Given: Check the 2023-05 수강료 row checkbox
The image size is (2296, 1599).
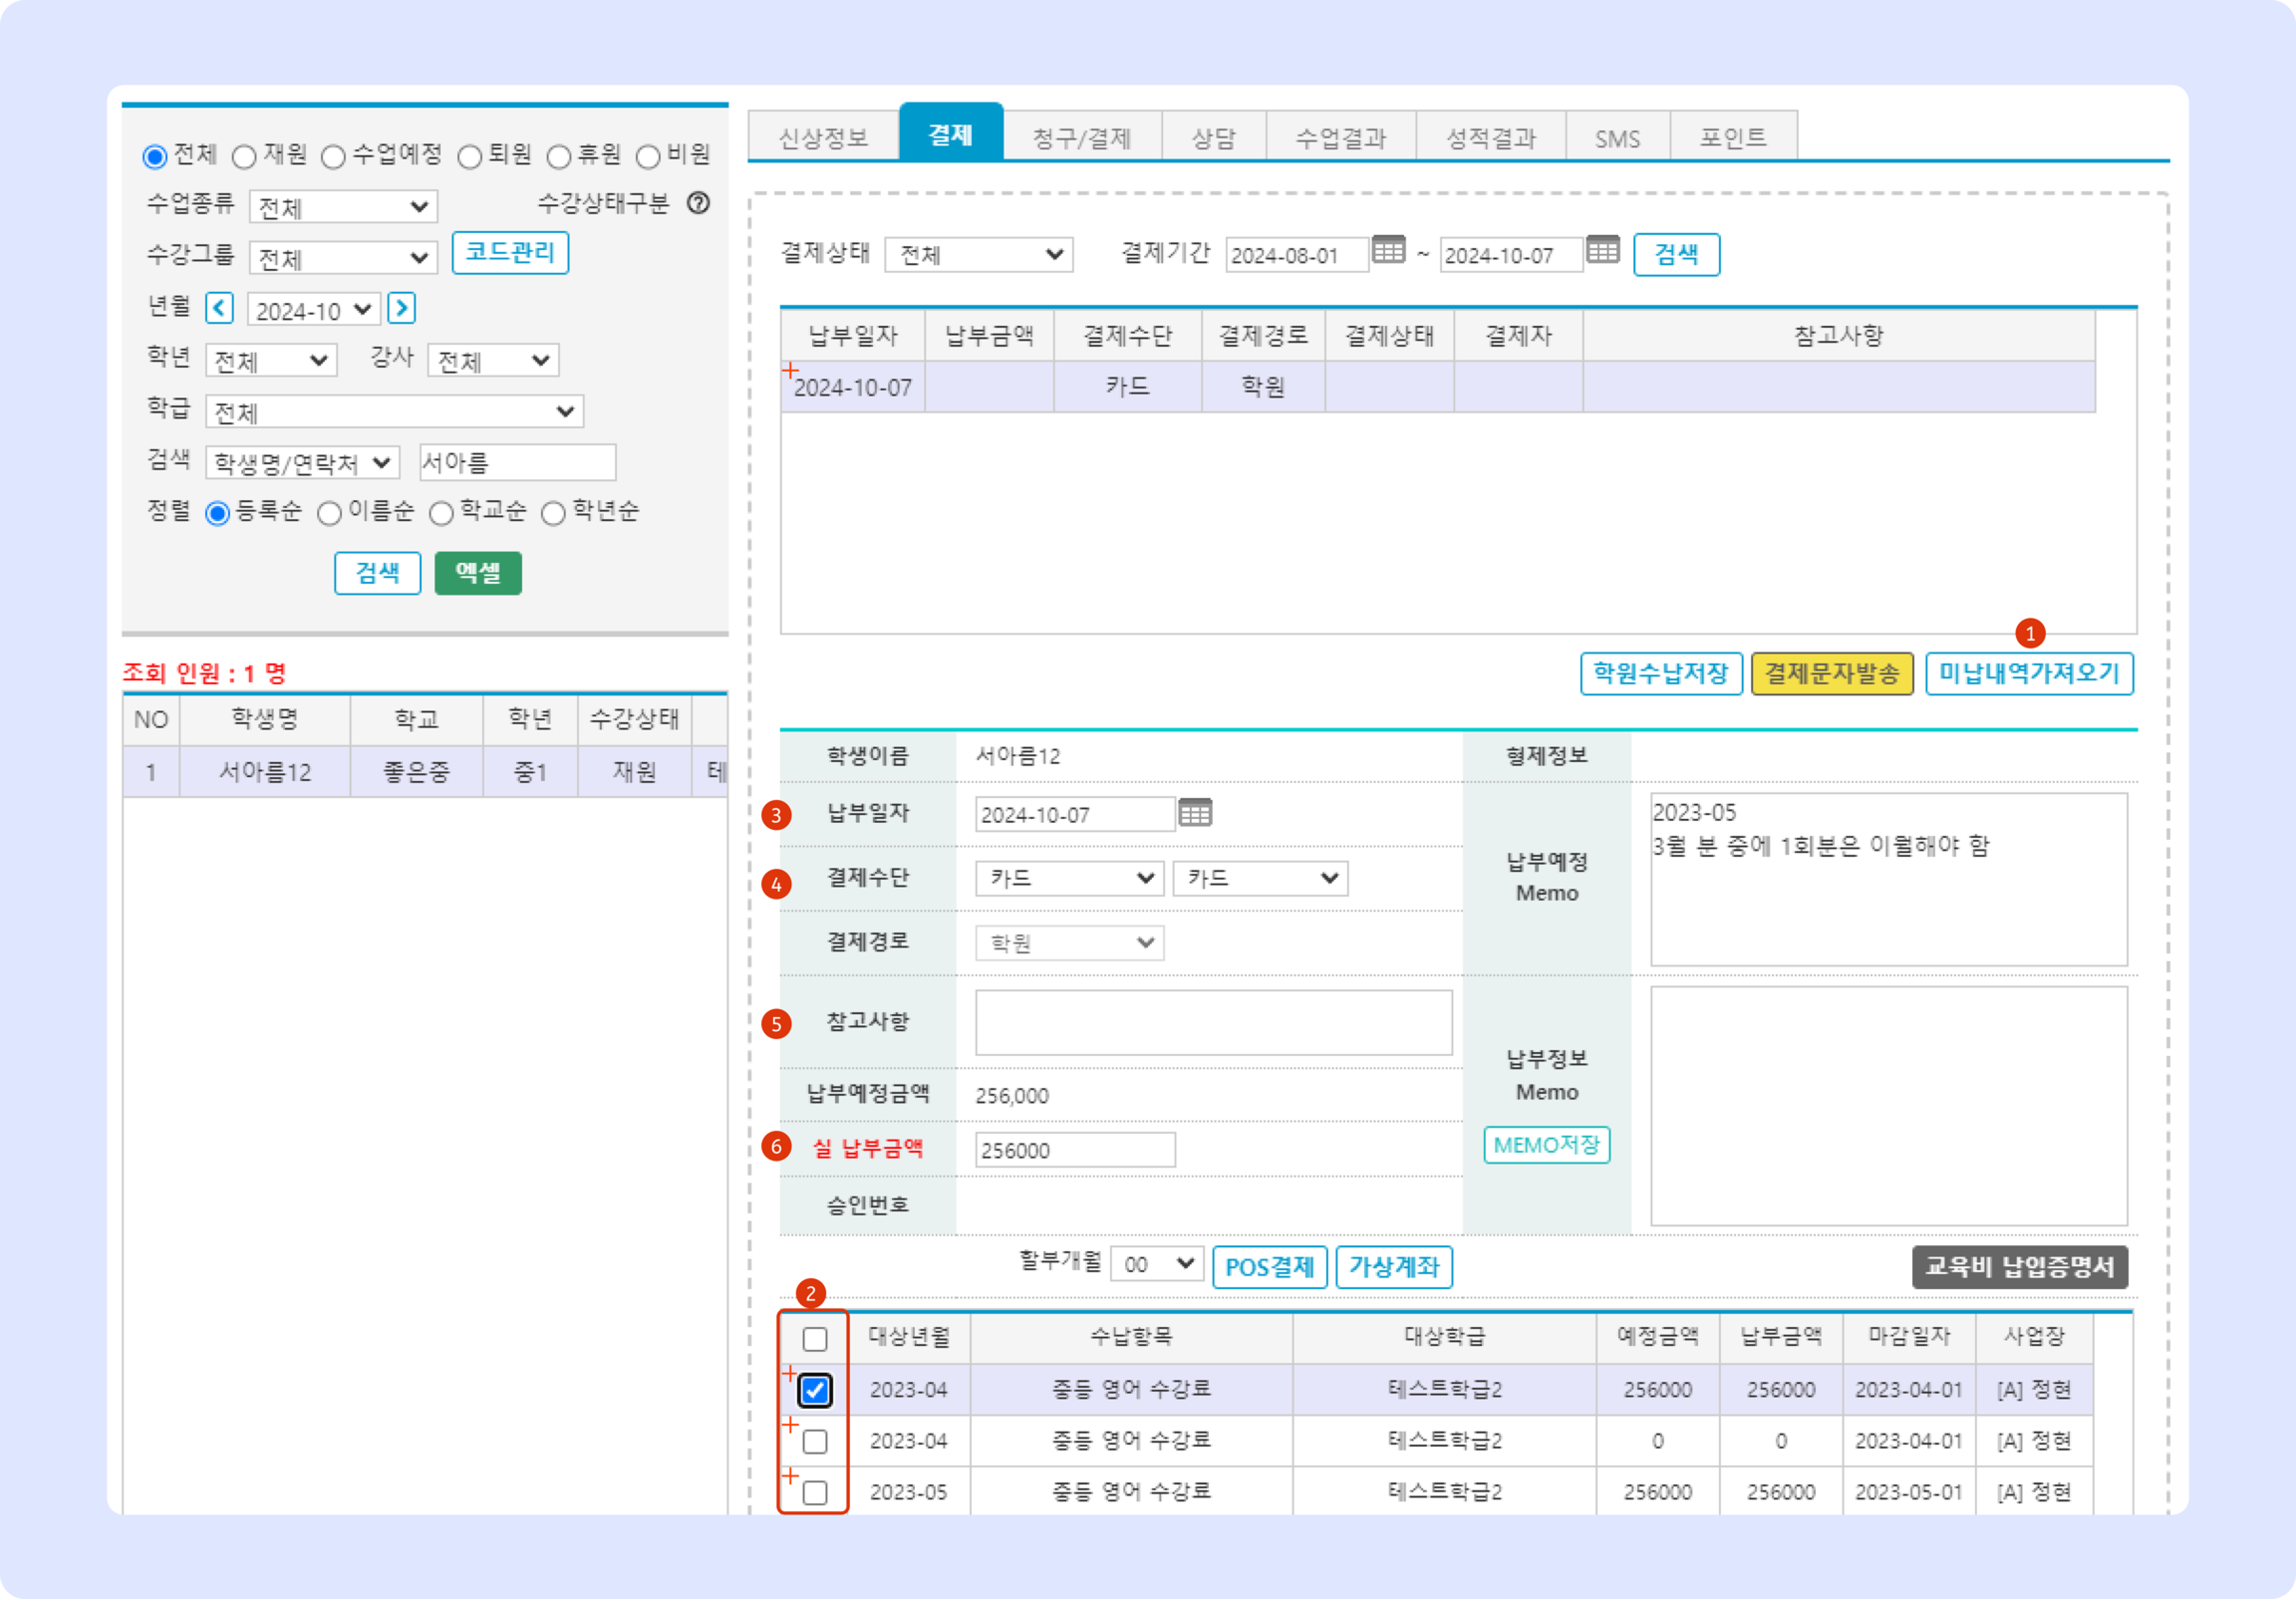Looking at the screenshot, I should [815, 1492].
